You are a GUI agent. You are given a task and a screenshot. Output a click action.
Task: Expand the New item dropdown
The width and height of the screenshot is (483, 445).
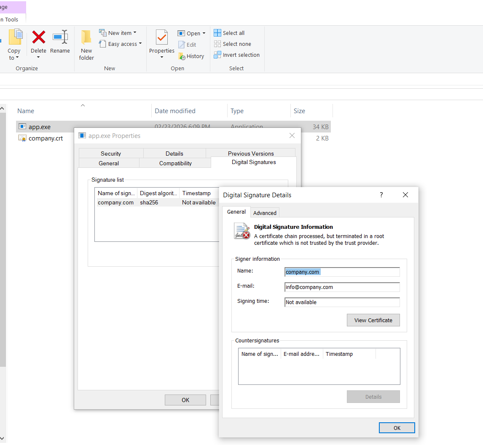tap(135, 32)
